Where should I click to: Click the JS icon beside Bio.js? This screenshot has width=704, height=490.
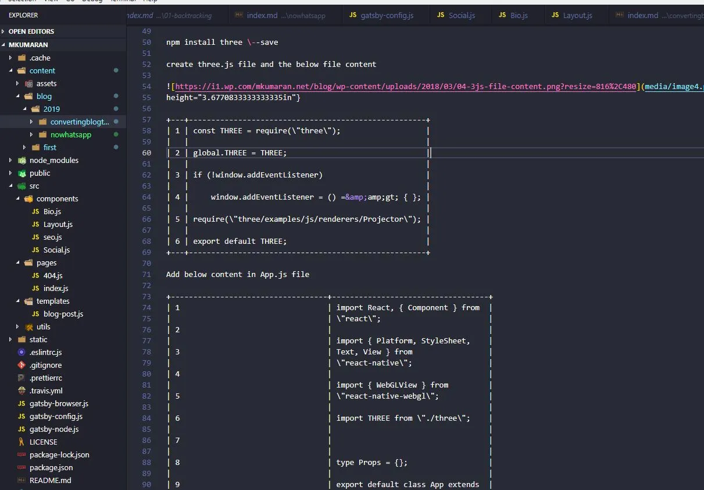pyautogui.click(x=36, y=211)
